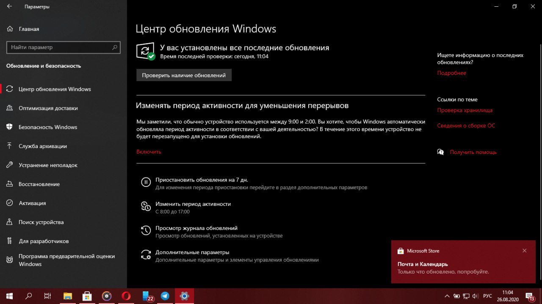
Task: Open File Explorer from the taskbar
Action: (67, 296)
